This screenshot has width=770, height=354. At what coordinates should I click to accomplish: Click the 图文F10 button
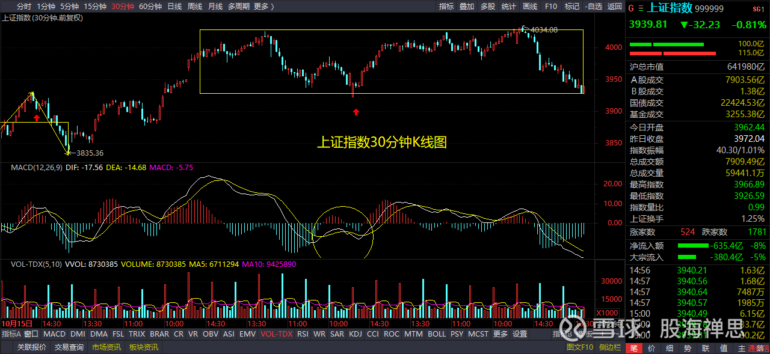click(x=581, y=347)
